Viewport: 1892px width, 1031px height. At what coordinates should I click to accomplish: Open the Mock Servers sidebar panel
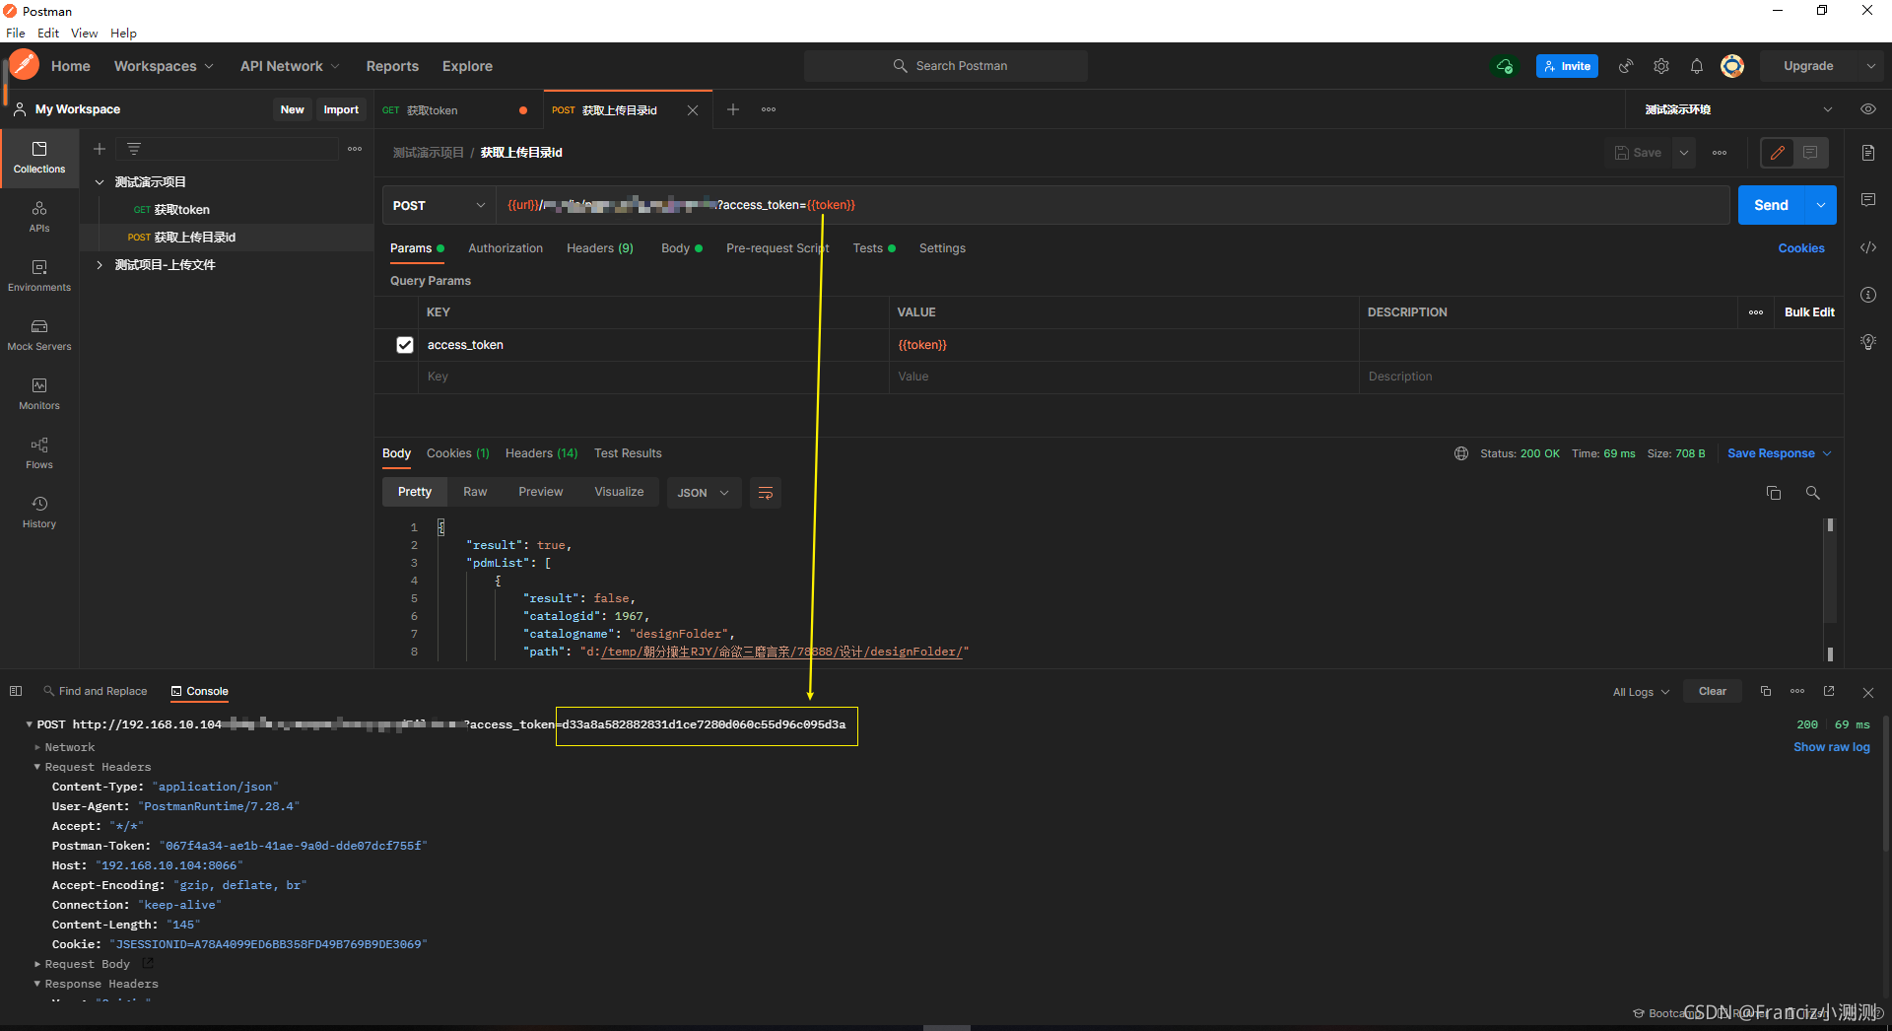39,335
